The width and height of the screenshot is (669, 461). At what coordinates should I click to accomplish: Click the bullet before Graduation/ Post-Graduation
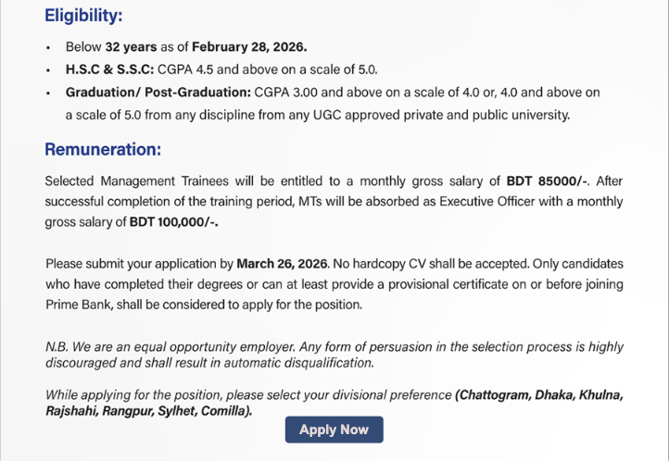click(48, 93)
